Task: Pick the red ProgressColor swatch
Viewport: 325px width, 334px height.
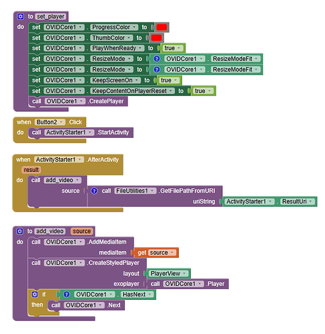Action: coord(161,27)
